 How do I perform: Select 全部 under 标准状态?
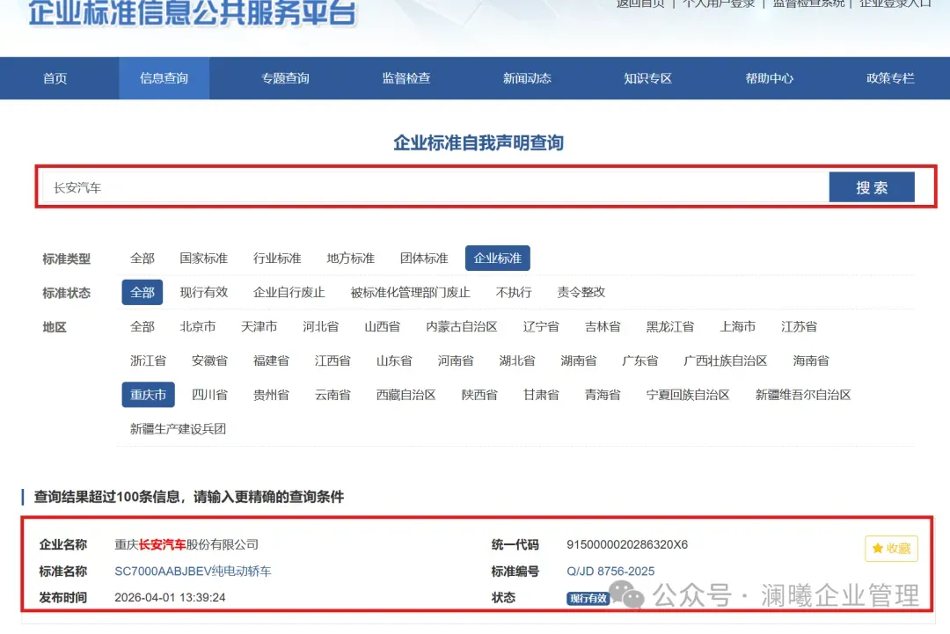coord(142,293)
